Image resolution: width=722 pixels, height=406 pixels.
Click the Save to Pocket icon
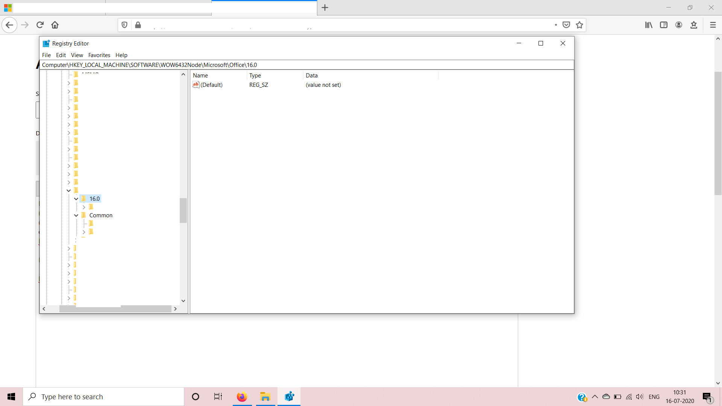[x=566, y=25]
